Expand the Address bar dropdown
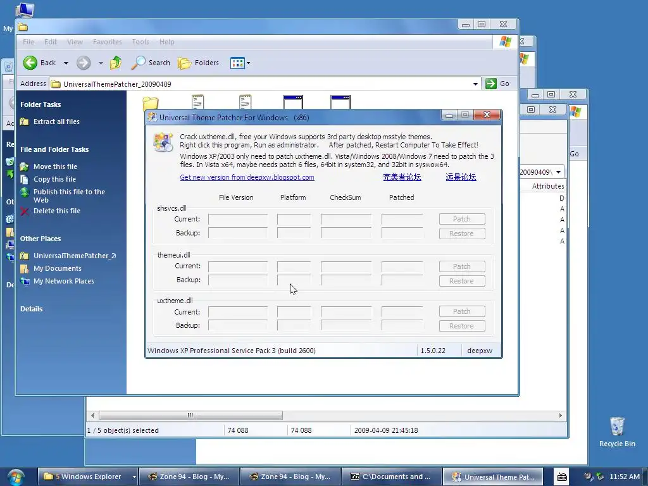 (x=475, y=84)
